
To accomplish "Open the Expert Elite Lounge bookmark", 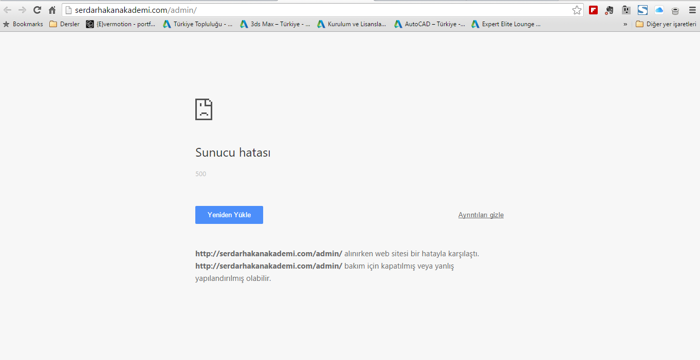I will [x=506, y=24].
